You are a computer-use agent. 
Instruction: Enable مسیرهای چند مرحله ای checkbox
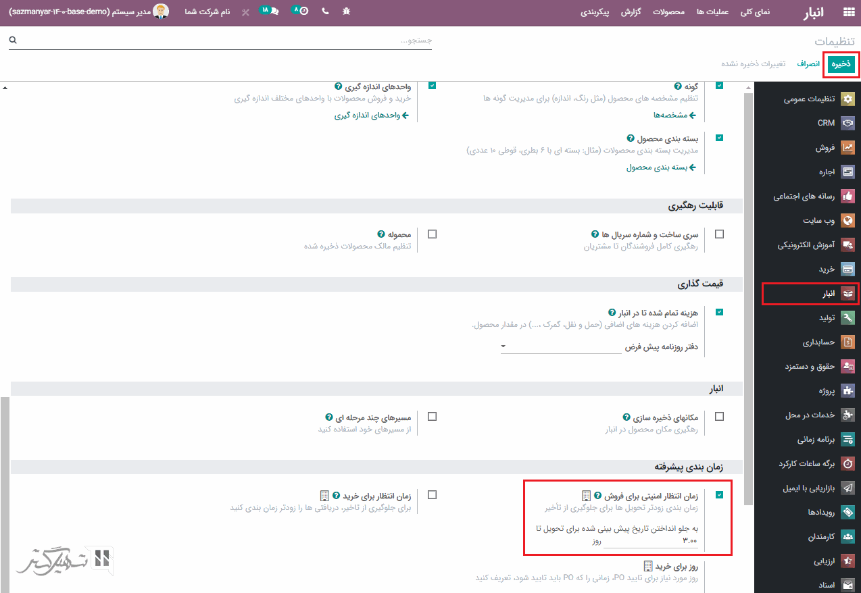pyautogui.click(x=433, y=417)
